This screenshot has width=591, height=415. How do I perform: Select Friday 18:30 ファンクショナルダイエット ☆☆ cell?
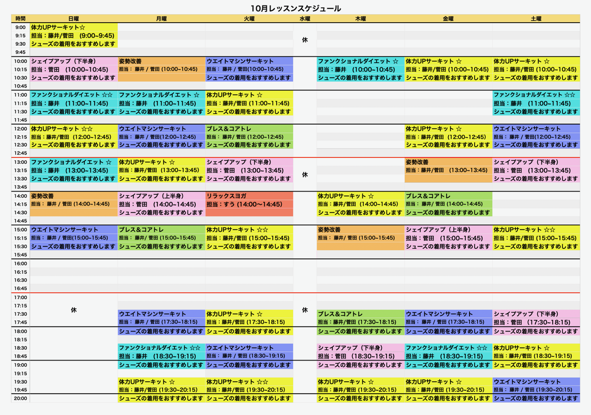click(448, 348)
